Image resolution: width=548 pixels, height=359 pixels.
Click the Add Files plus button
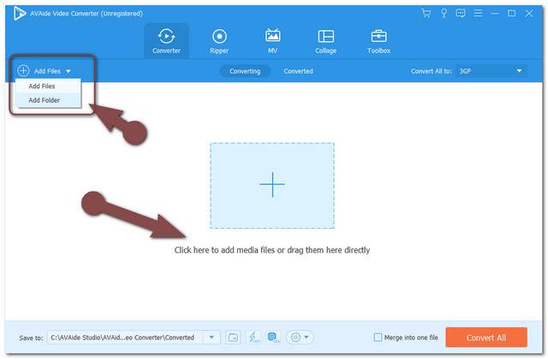[x=23, y=71]
